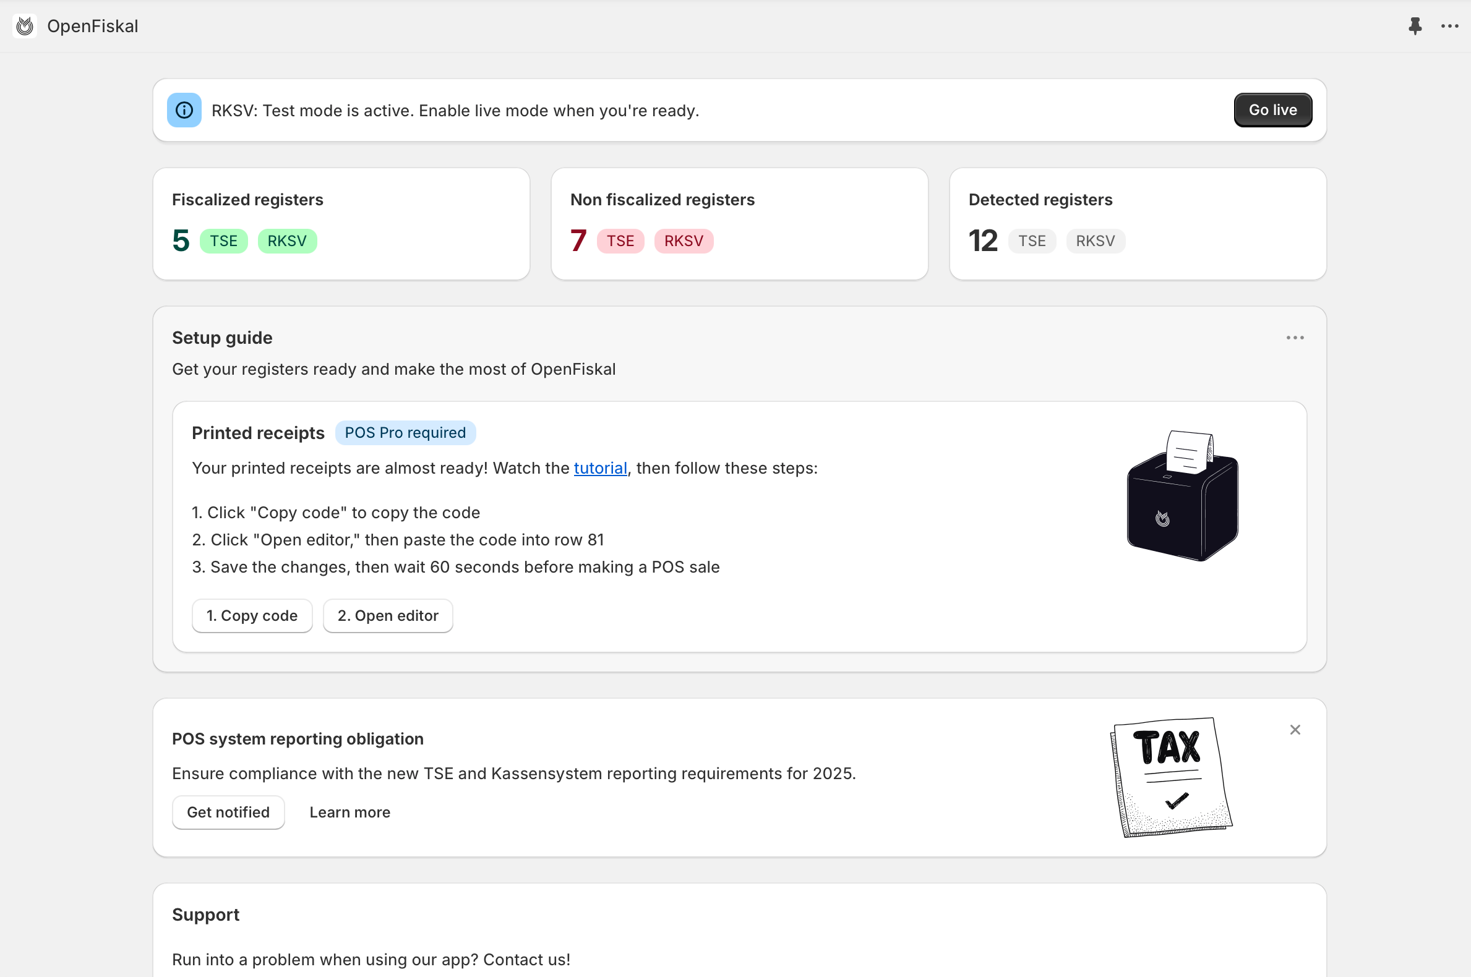Screen dimensions: 1471x977
Task: Click the Printed receipts heading
Action: pos(258,433)
